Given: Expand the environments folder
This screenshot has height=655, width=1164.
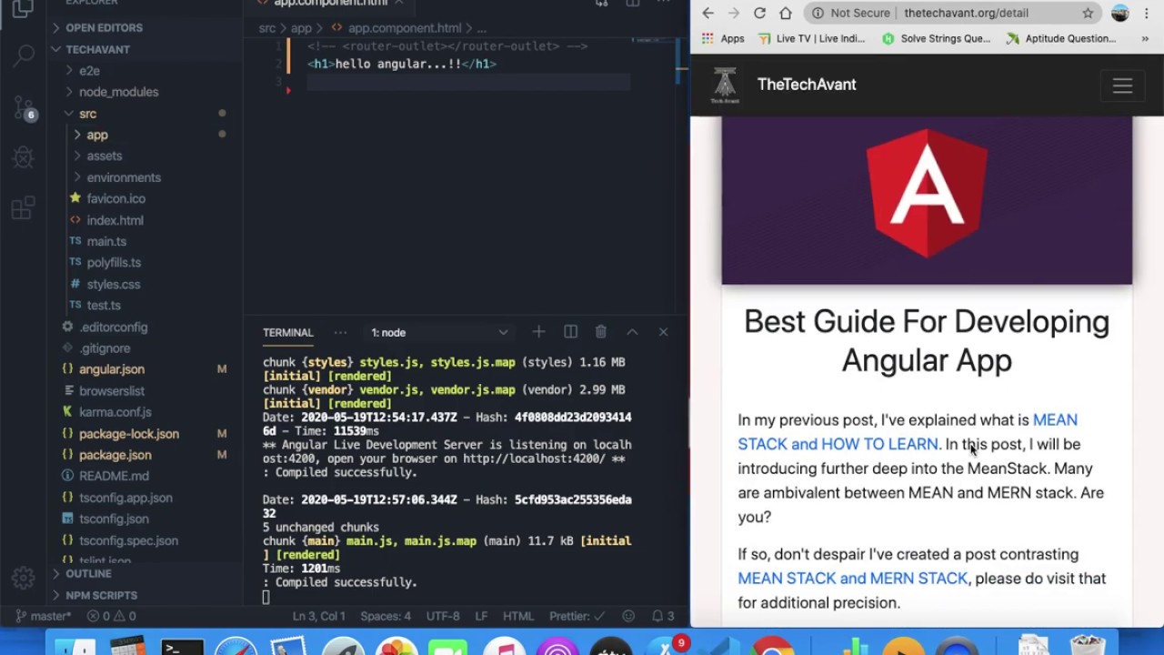Looking at the screenshot, I should click(x=124, y=177).
